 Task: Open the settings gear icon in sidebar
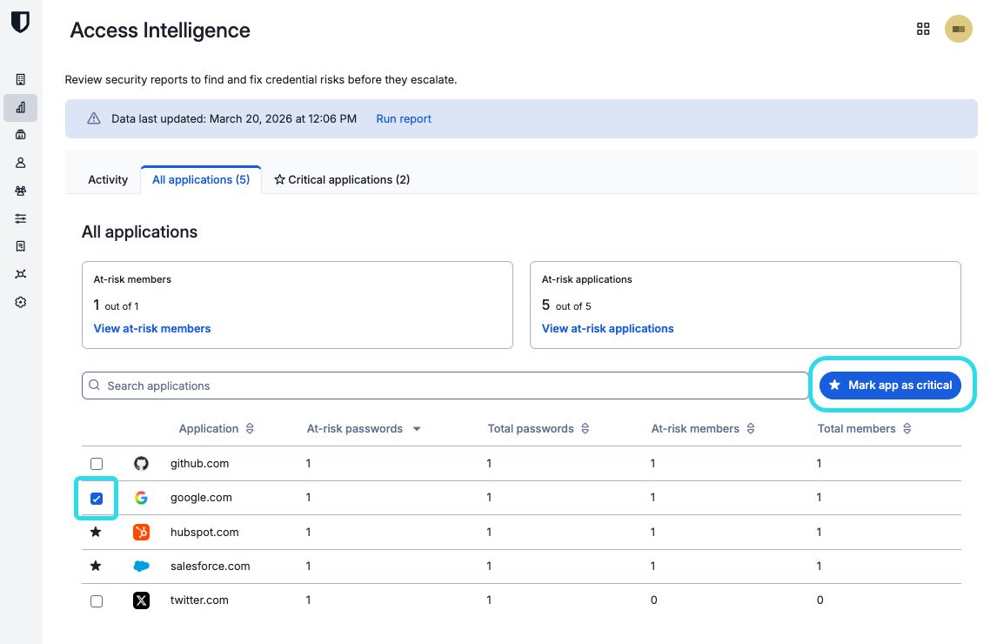[21, 302]
